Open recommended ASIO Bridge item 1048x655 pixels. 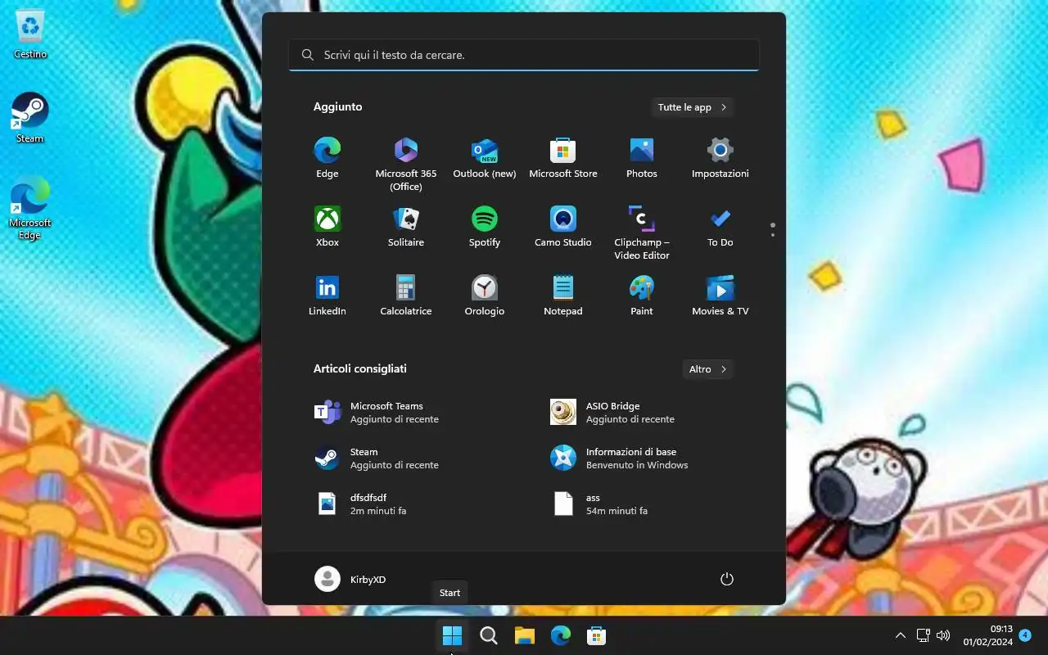pos(642,413)
